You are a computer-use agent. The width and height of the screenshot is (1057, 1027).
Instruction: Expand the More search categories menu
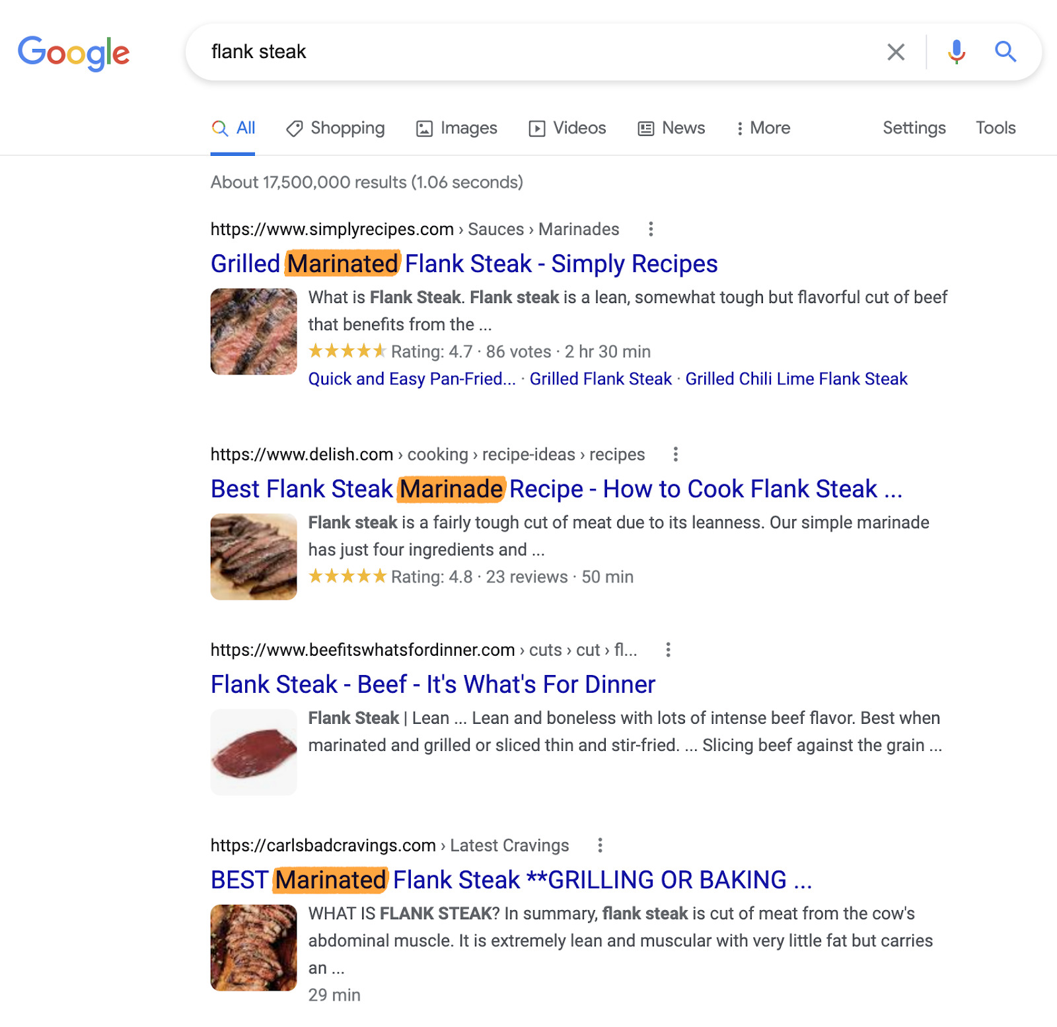tap(763, 128)
